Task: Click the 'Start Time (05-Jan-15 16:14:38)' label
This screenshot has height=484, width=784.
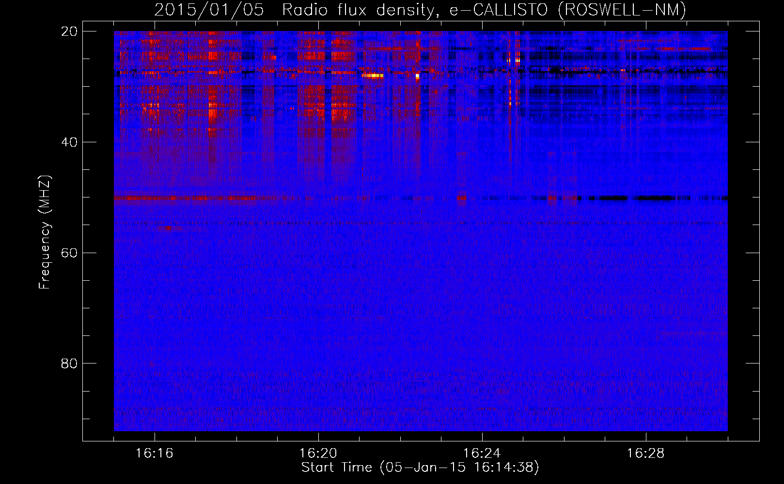Action: pos(420,468)
